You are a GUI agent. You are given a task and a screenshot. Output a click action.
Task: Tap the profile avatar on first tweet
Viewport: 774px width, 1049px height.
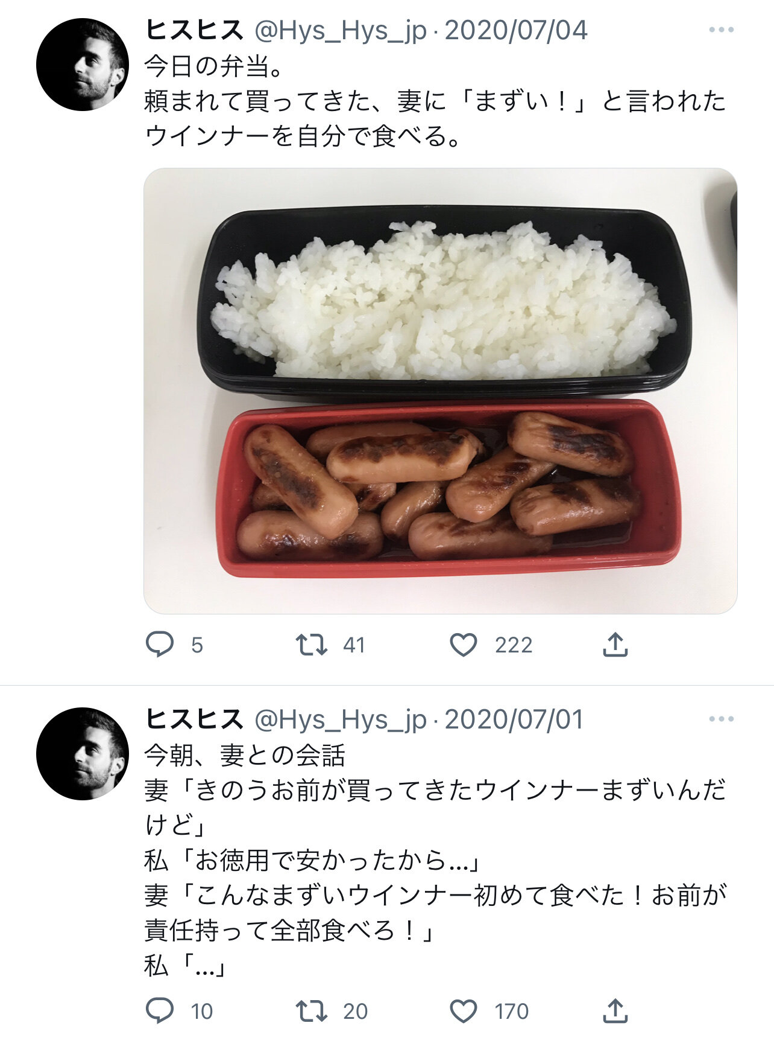click(83, 65)
